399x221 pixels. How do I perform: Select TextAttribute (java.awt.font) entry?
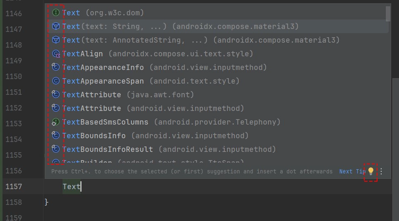(x=217, y=95)
